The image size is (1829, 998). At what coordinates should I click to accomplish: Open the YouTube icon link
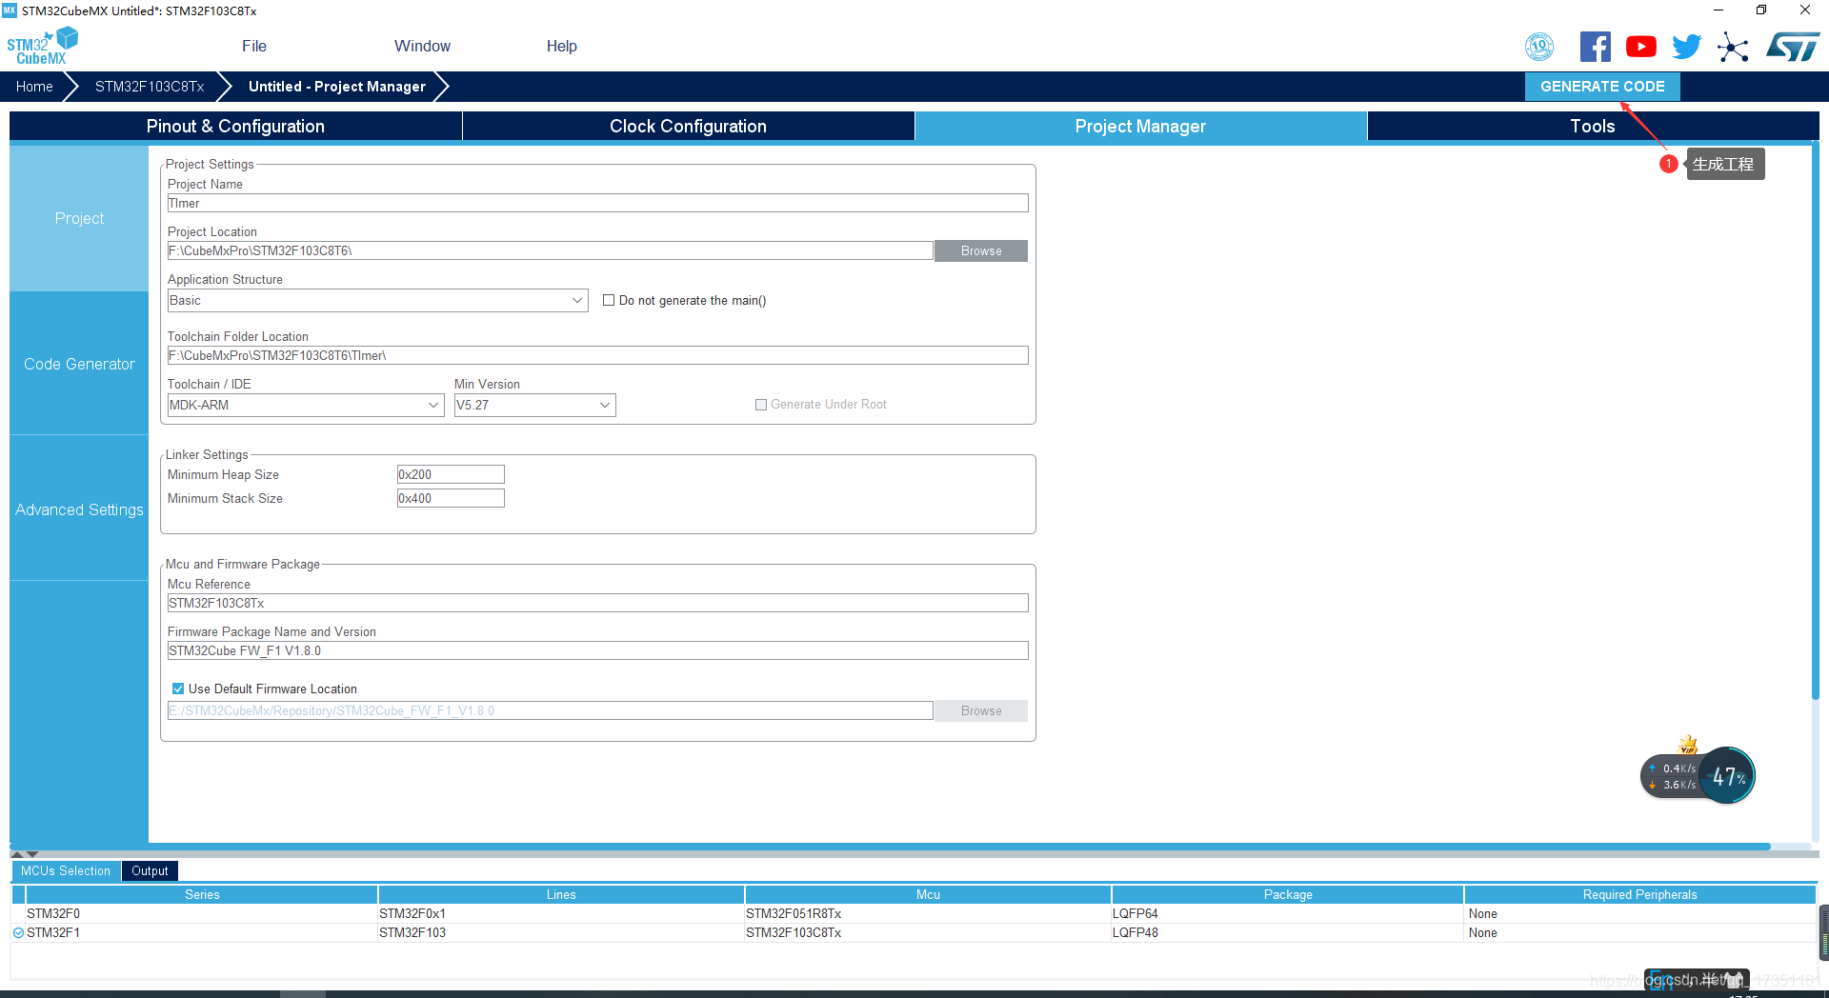tap(1641, 47)
